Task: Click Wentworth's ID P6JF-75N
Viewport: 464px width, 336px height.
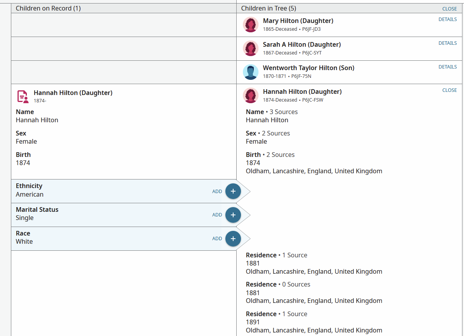Action: [x=301, y=76]
